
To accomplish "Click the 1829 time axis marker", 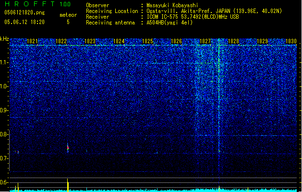I will click(262, 41).
